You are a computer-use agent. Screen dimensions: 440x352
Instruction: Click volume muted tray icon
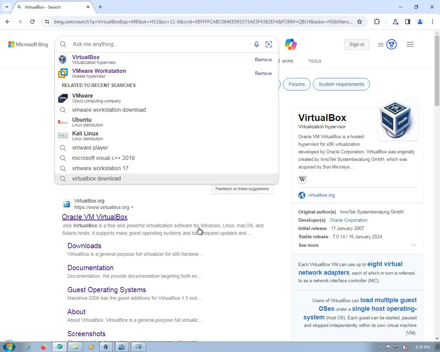(405, 347)
